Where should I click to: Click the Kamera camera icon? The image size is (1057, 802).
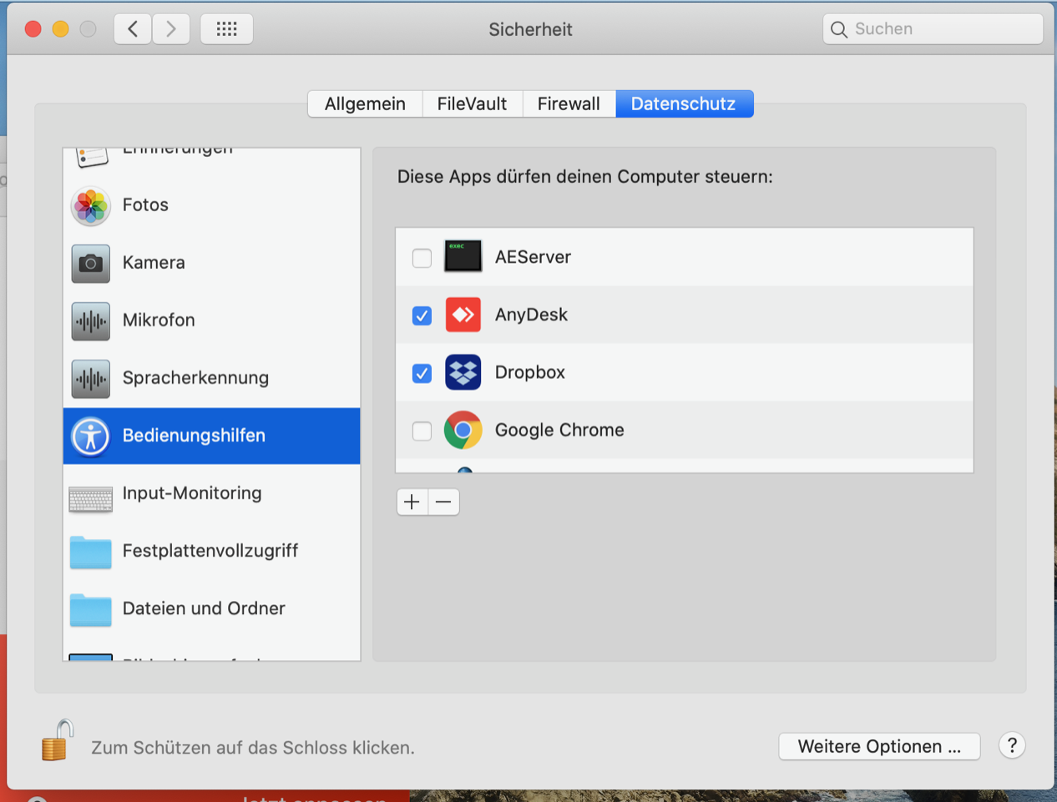click(91, 263)
